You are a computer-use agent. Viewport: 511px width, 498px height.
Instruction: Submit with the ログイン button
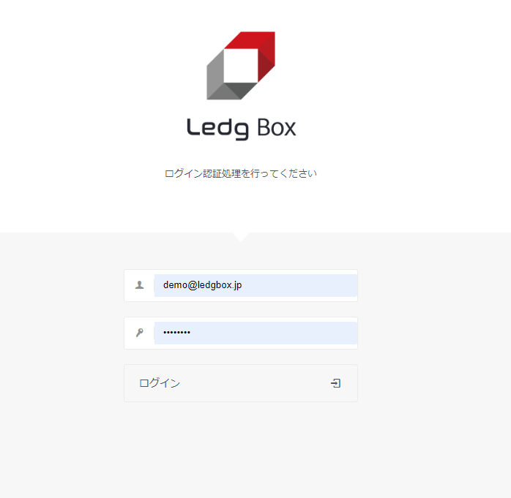241,383
